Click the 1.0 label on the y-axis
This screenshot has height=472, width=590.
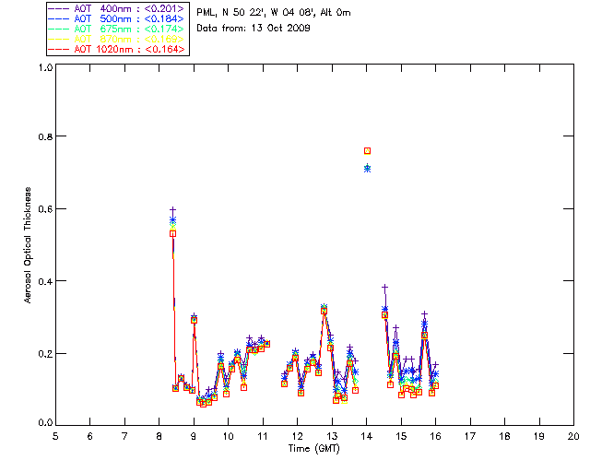[x=44, y=68]
